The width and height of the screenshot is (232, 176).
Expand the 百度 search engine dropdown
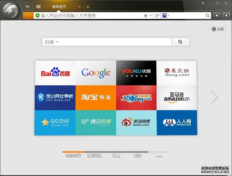tap(51, 42)
